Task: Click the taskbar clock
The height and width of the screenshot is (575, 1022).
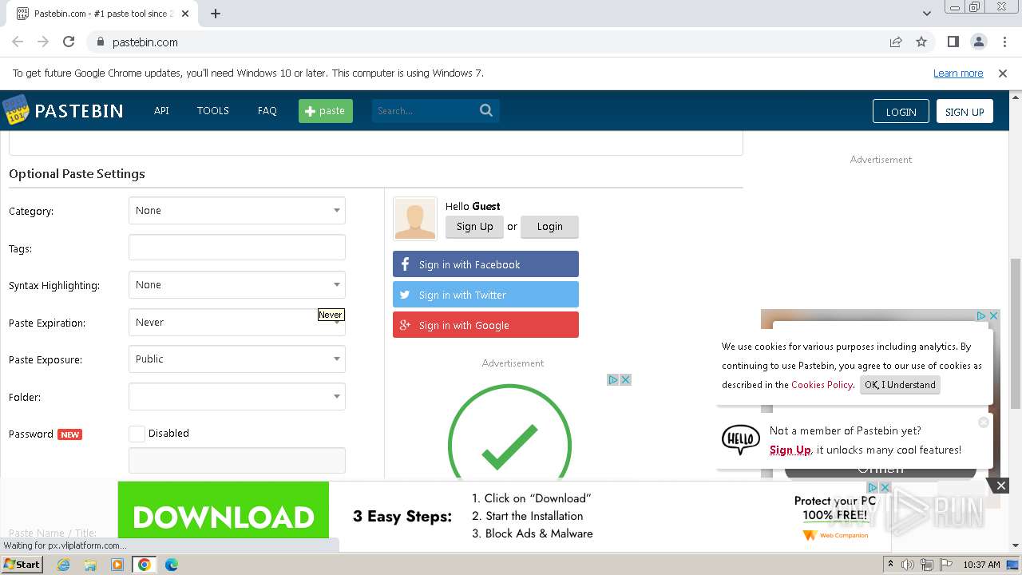Action: click(x=981, y=565)
